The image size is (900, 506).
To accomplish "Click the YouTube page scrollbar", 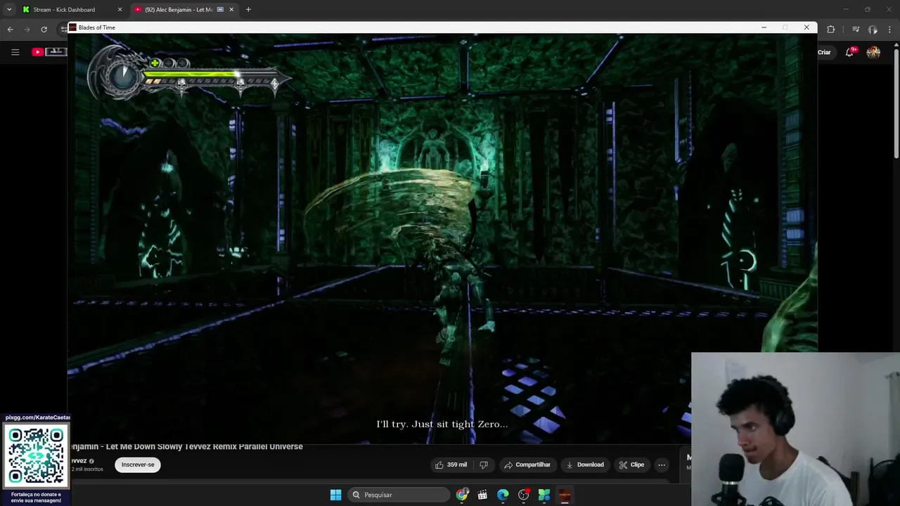I will [896, 102].
